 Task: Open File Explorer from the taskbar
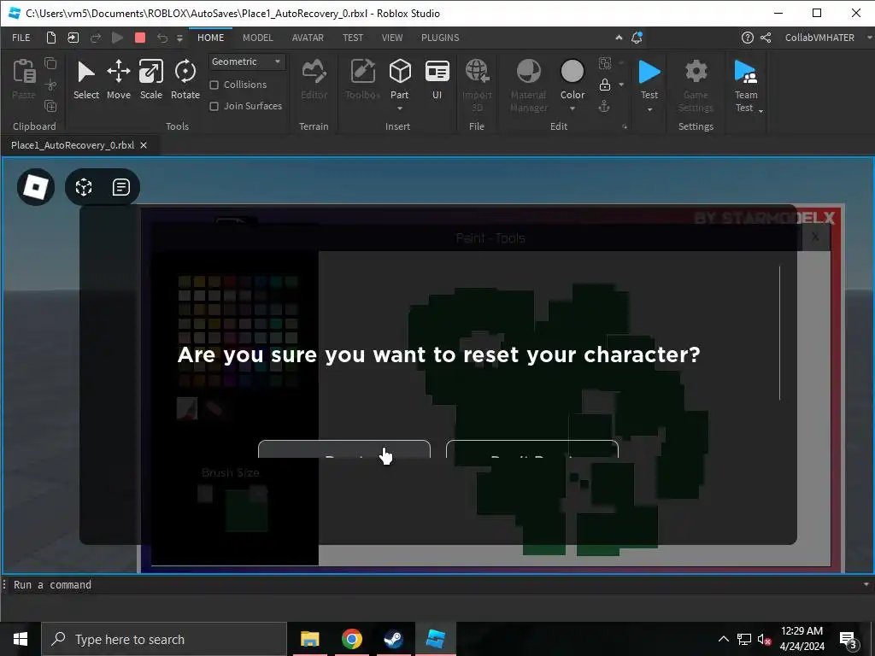[309, 639]
